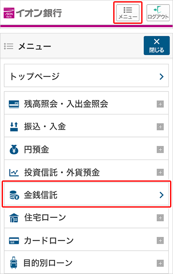
Task: Expand 住宅ローン plus button
Action: pyautogui.click(x=160, y=218)
